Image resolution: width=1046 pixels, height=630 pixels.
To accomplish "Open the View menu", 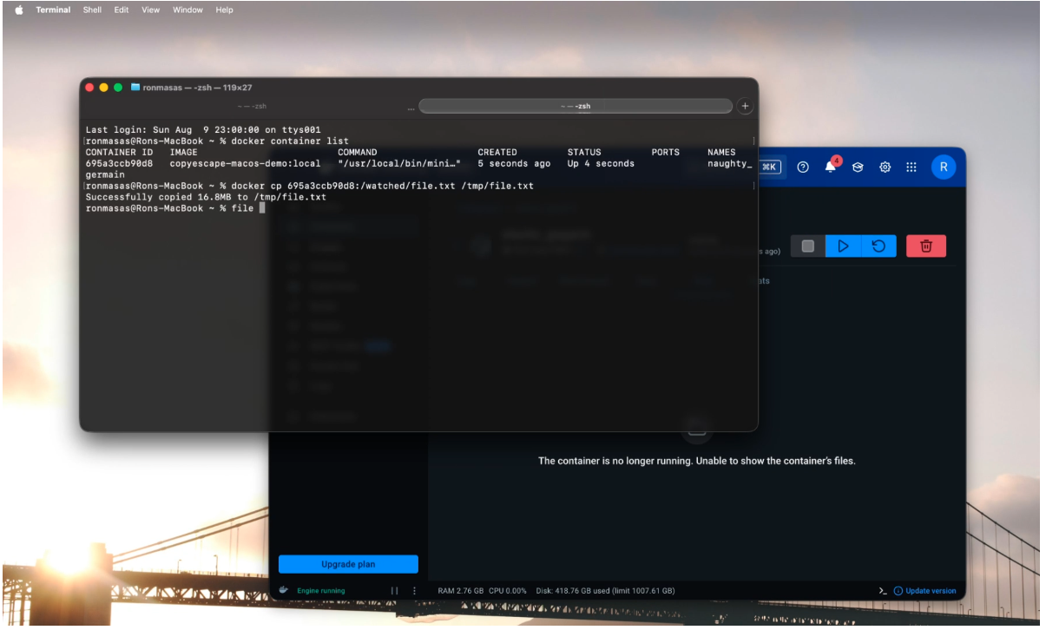I will (x=151, y=10).
